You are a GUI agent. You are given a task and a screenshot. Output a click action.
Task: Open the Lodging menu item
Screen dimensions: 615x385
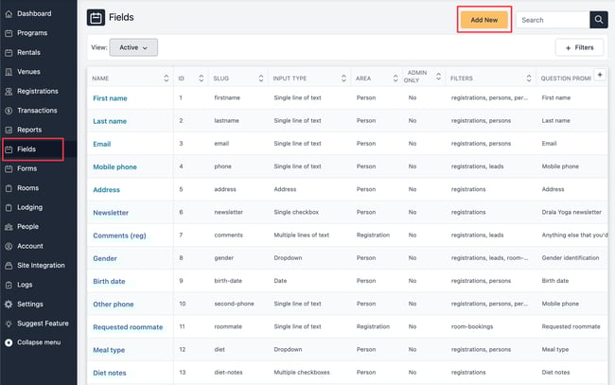30,207
